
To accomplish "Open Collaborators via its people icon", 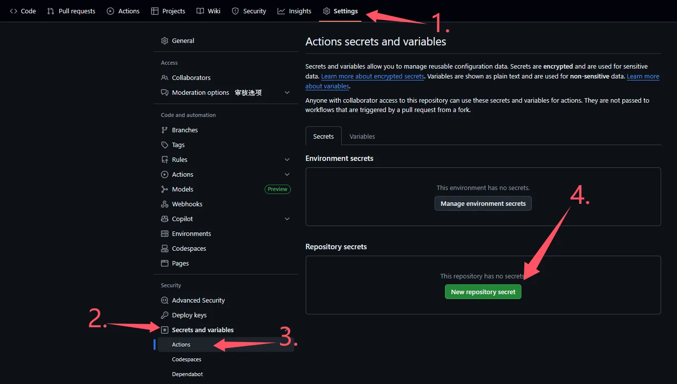I will click(x=165, y=78).
